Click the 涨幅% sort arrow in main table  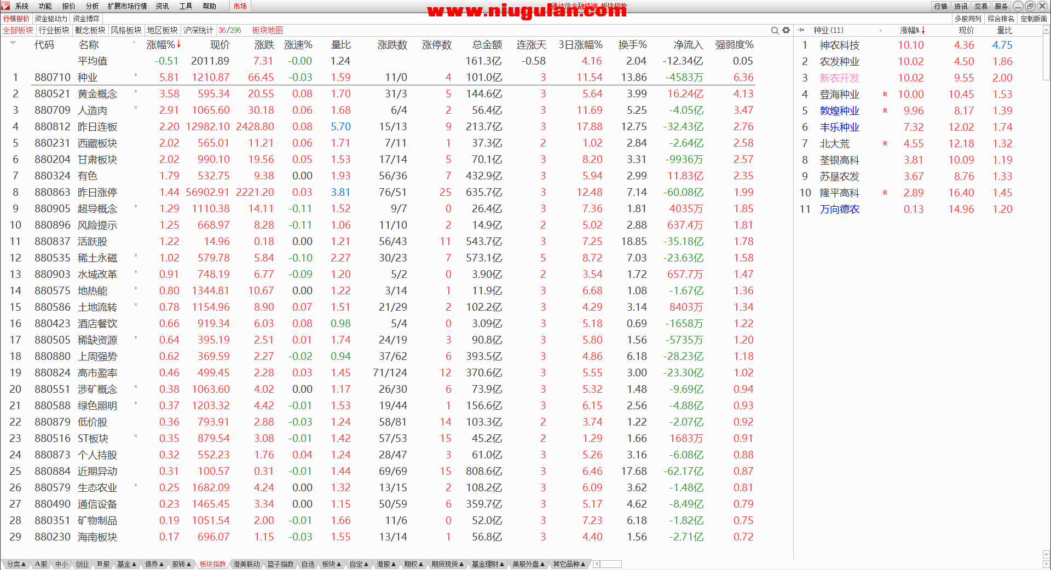pyautogui.click(x=178, y=44)
